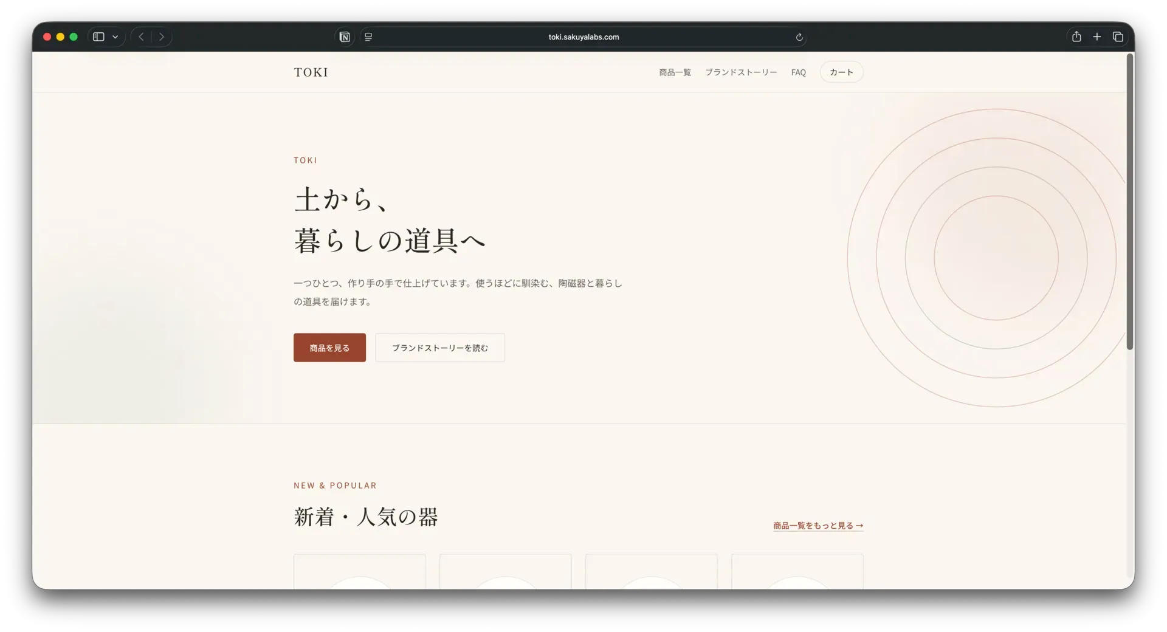The width and height of the screenshot is (1167, 632).
Task: Click the 商品を見る button
Action: pyautogui.click(x=329, y=348)
